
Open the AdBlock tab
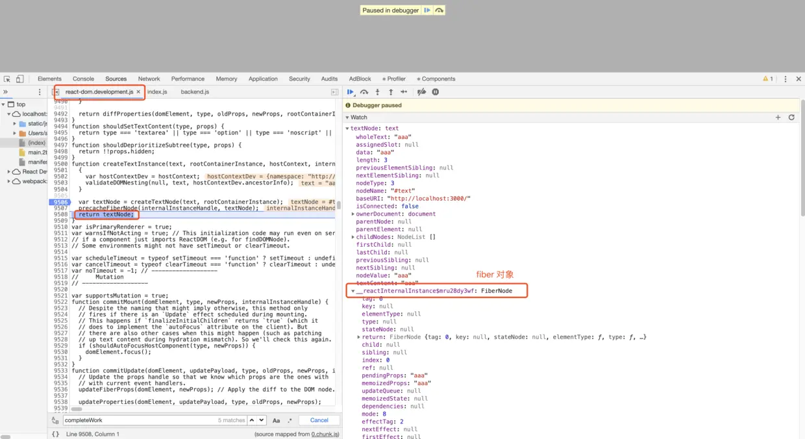[360, 79]
